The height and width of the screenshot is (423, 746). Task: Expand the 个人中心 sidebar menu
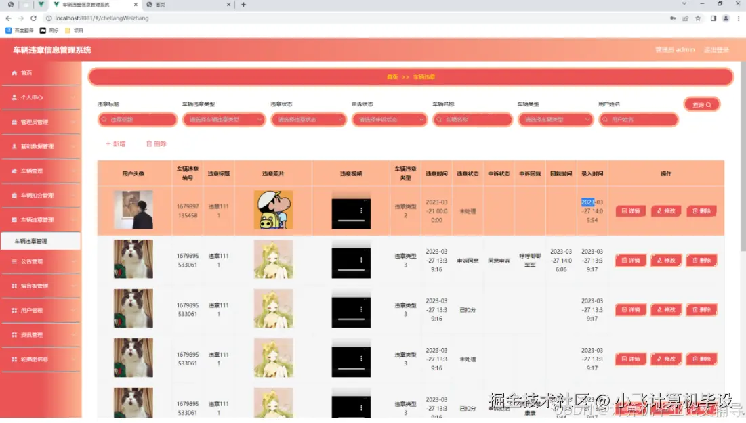tap(41, 97)
